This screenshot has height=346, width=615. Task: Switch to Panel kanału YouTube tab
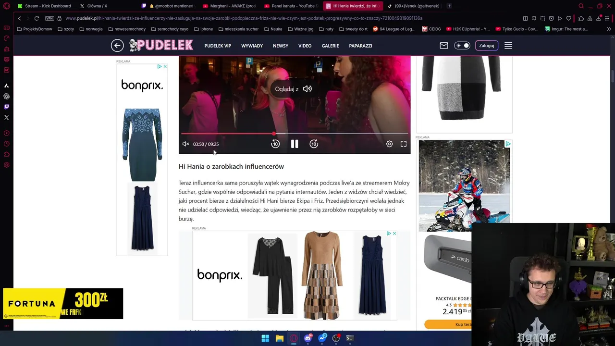[x=291, y=6]
